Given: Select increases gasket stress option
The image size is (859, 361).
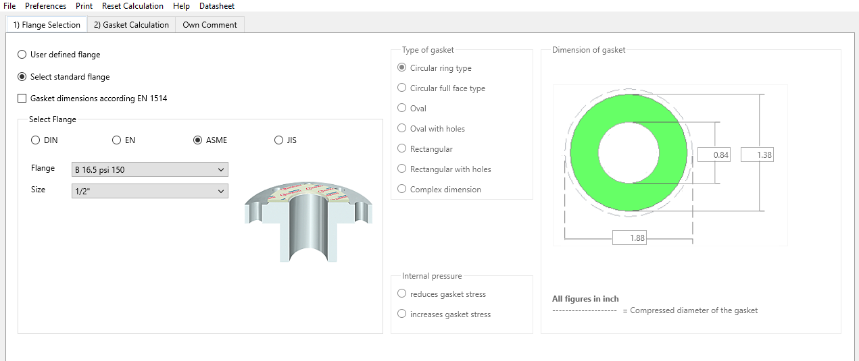Looking at the screenshot, I should coord(402,314).
